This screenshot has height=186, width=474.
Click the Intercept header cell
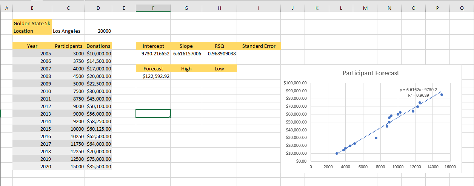click(153, 46)
